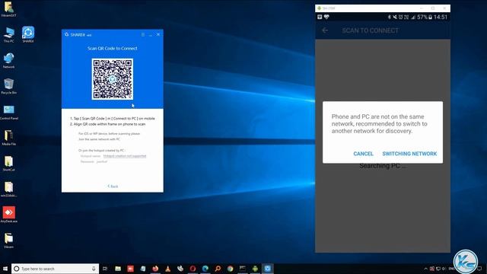Open Task View from the taskbar
This screenshot has width=487, height=274.
coord(105,269)
